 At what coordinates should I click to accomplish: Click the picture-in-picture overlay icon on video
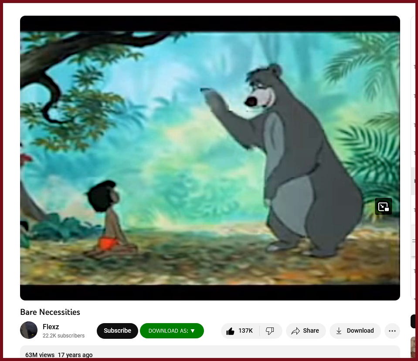tap(383, 206)
